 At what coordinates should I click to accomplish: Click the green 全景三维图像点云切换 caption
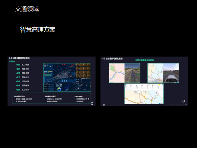pyautogui.click(x=146, y=61)
